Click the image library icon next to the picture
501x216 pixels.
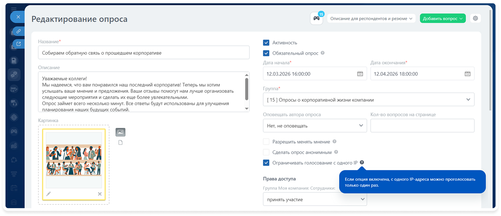coord(120,132)
